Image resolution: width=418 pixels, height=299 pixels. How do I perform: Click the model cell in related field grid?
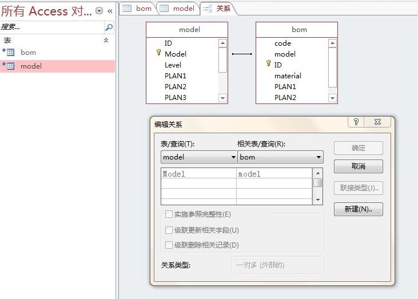[274, 173]
